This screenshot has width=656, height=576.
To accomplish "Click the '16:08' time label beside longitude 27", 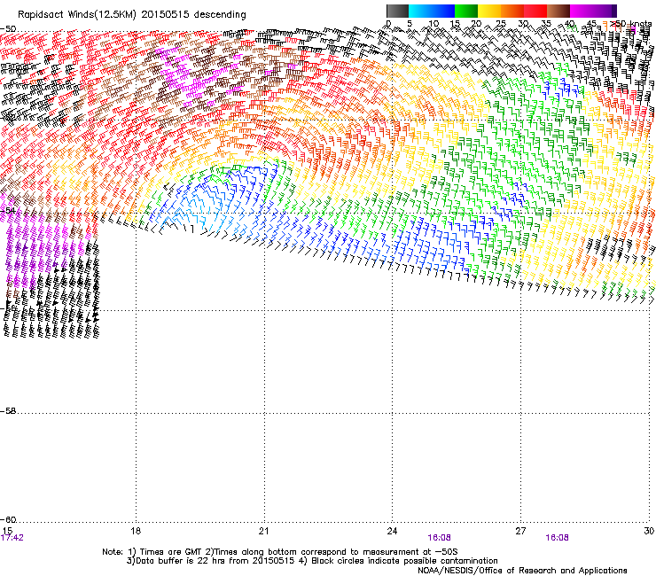I will (558, 538).
